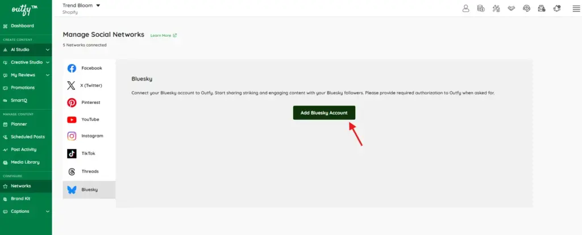Open Captions menu item
Image resolution: width=582 pixels, height=235 pixels.
click(x=26, y=211)
